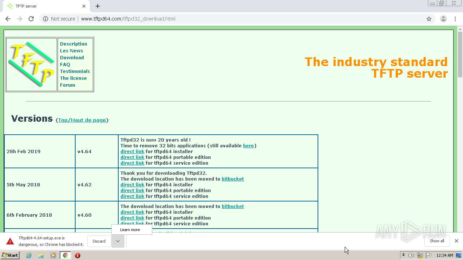The image size is (463, 260).
Task: Open a new tab with plus button
Action: (x=98, y=6)
